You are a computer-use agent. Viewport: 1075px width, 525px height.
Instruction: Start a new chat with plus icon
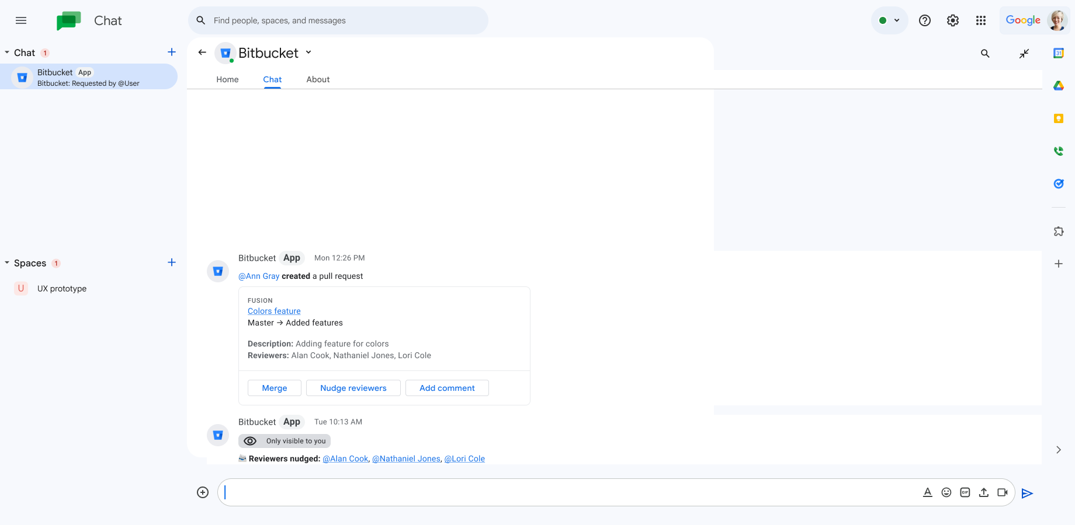coord(172,52)
